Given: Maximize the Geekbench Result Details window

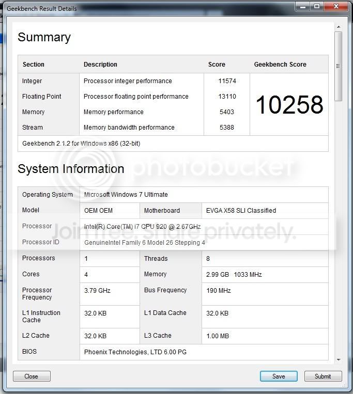Looking at the screenshot, I should pyautogui.click(x=316, y=6).
